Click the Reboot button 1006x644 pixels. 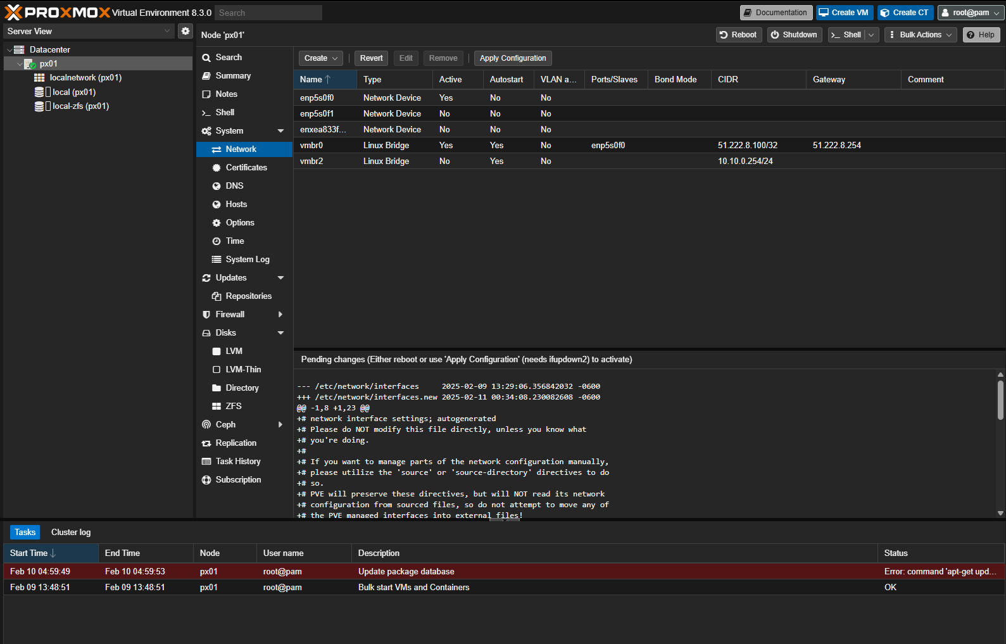click(738, 35)
